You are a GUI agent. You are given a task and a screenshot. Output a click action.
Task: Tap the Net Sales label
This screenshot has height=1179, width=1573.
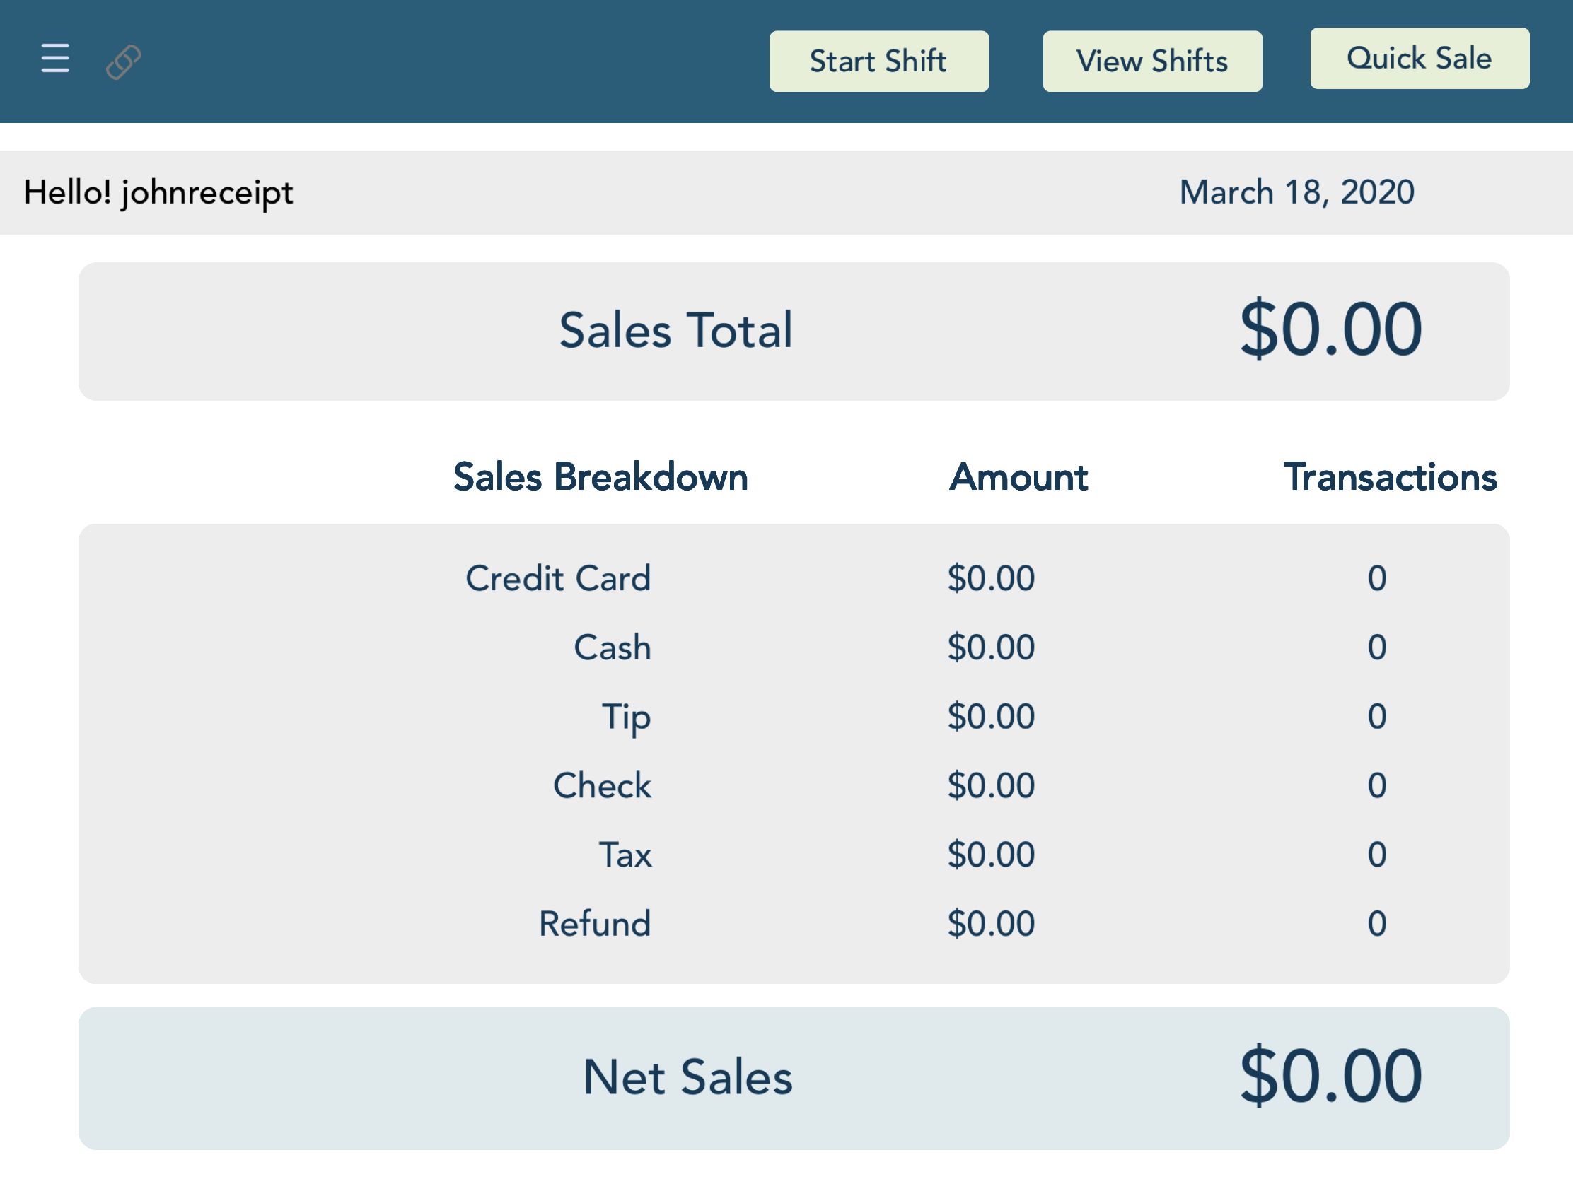(687, 1078)
